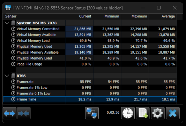186x126 pixels.
Task: Click the clock icon beside Physical Memory Available
Action: click(x=13, y=52)
